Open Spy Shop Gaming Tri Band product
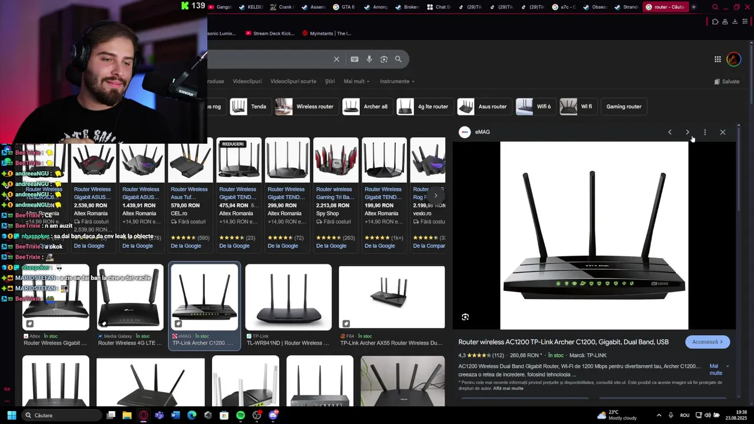The height and width of the screenshot is (424, 754). pyautogui.click(x=336, y=194)
